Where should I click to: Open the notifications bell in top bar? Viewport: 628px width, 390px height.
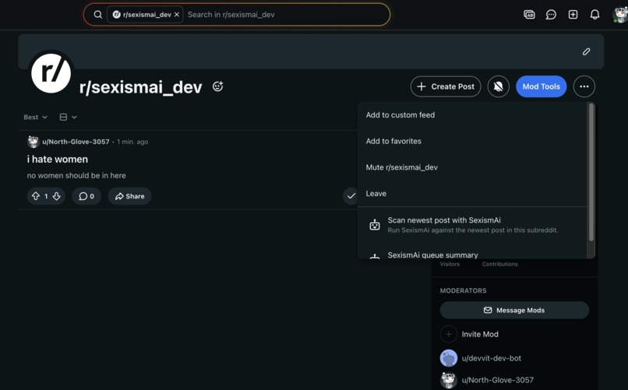pyautogui.click(x=594, y=15)
